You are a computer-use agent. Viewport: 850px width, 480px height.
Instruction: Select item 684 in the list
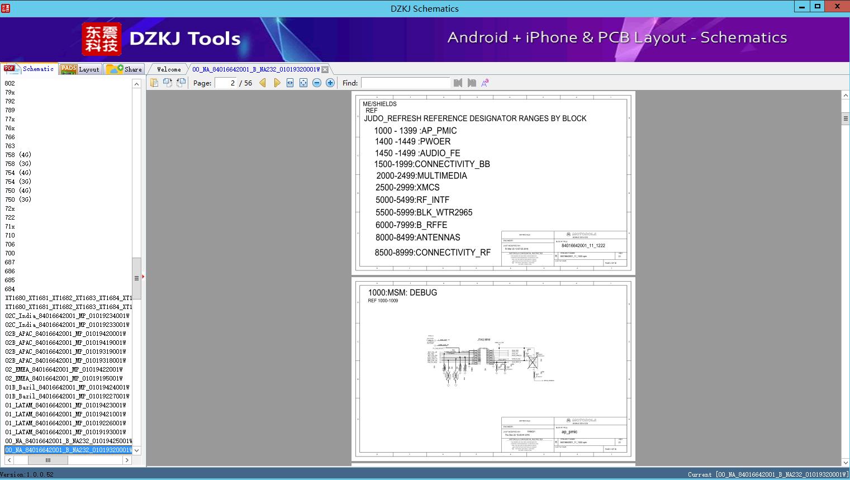pyautogui.click(x=10, y=289)
